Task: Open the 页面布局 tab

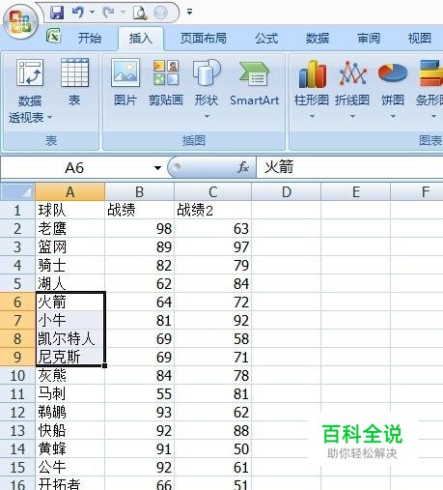Action: [204, 38]
